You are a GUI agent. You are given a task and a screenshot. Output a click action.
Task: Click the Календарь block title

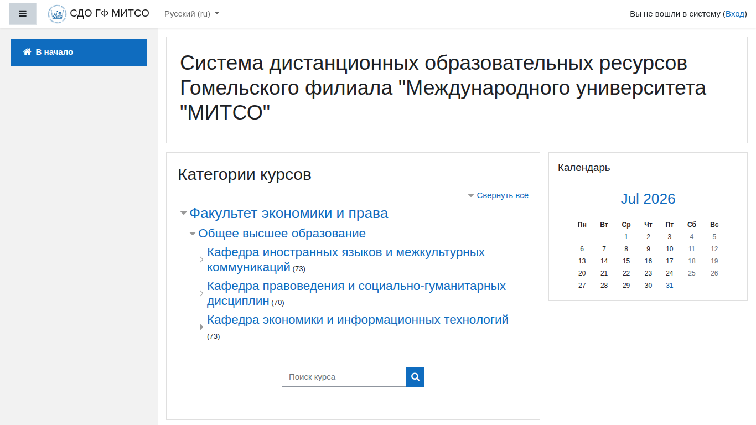[584, 168]
